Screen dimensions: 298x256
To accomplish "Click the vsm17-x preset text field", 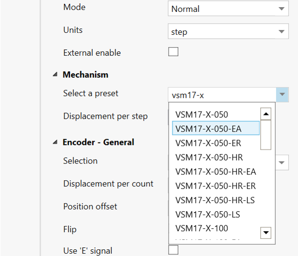I will tap(222, 95).
